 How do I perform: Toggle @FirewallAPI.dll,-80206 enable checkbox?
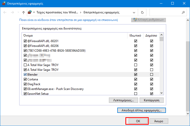tap(25, 46)
